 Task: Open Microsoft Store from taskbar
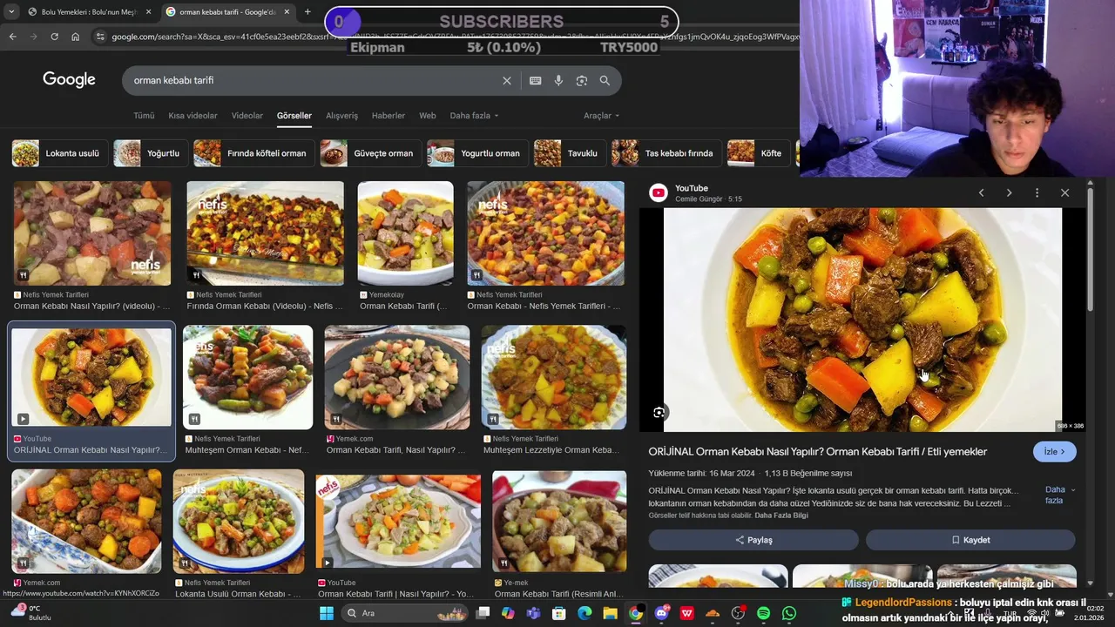(x=559, y=613)
